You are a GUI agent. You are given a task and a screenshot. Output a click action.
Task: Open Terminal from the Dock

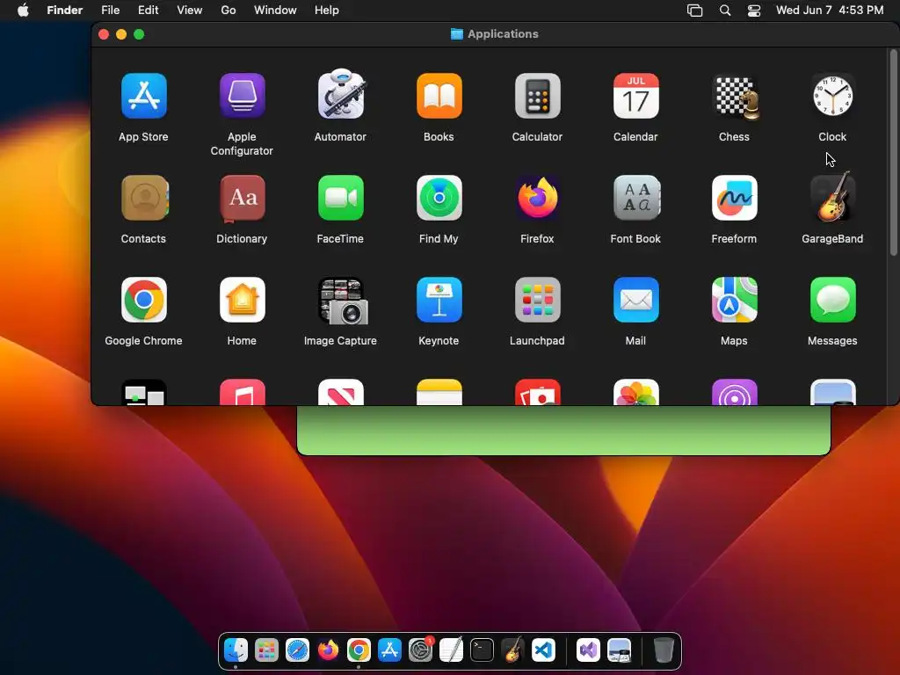point(483,650)
